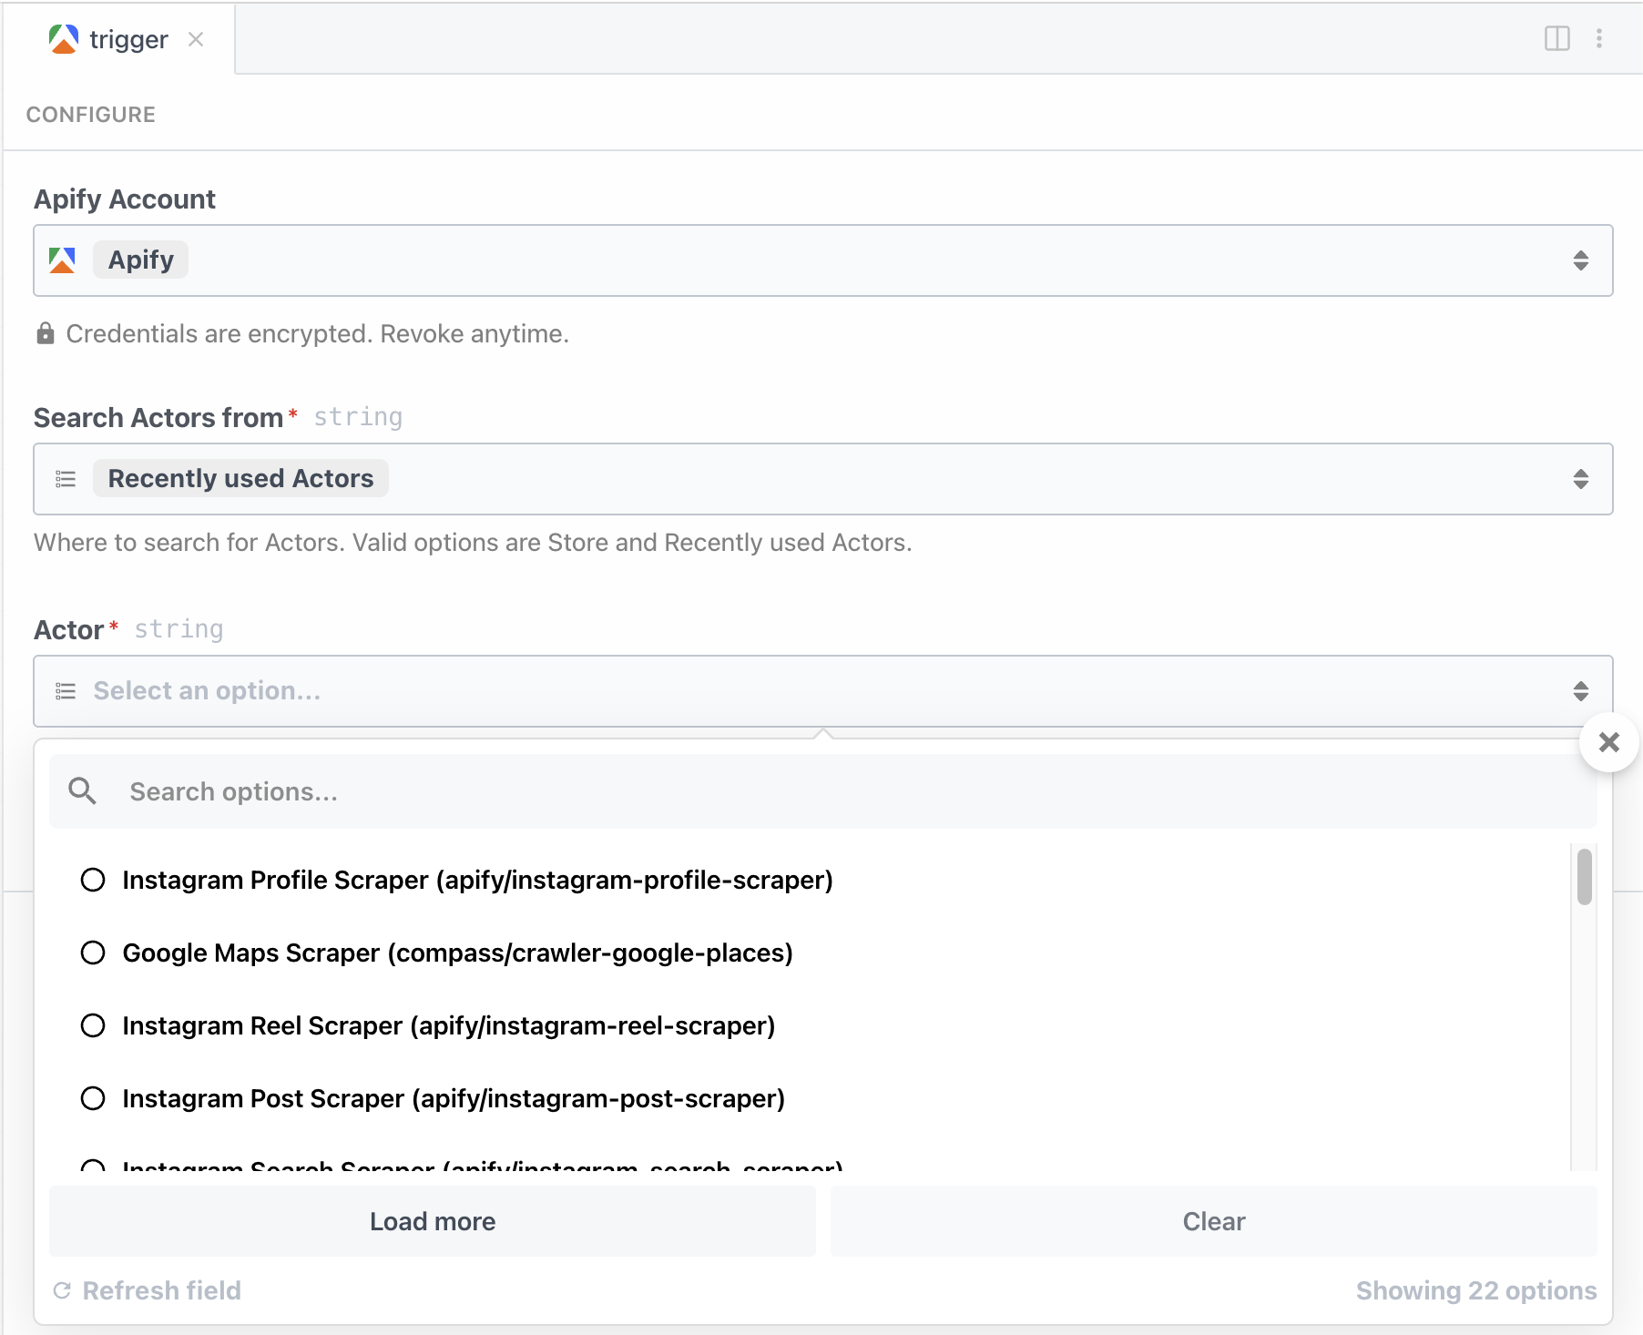The width and height of the screenshot is (1643, 1335).
Task: Click the split view icon in the top right
Action: tap(1557, 38)
